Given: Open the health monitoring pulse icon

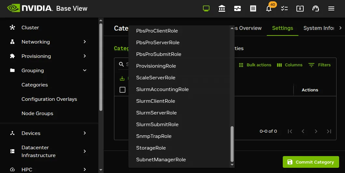Looking at the screenshot, I should tap(237, 8).
